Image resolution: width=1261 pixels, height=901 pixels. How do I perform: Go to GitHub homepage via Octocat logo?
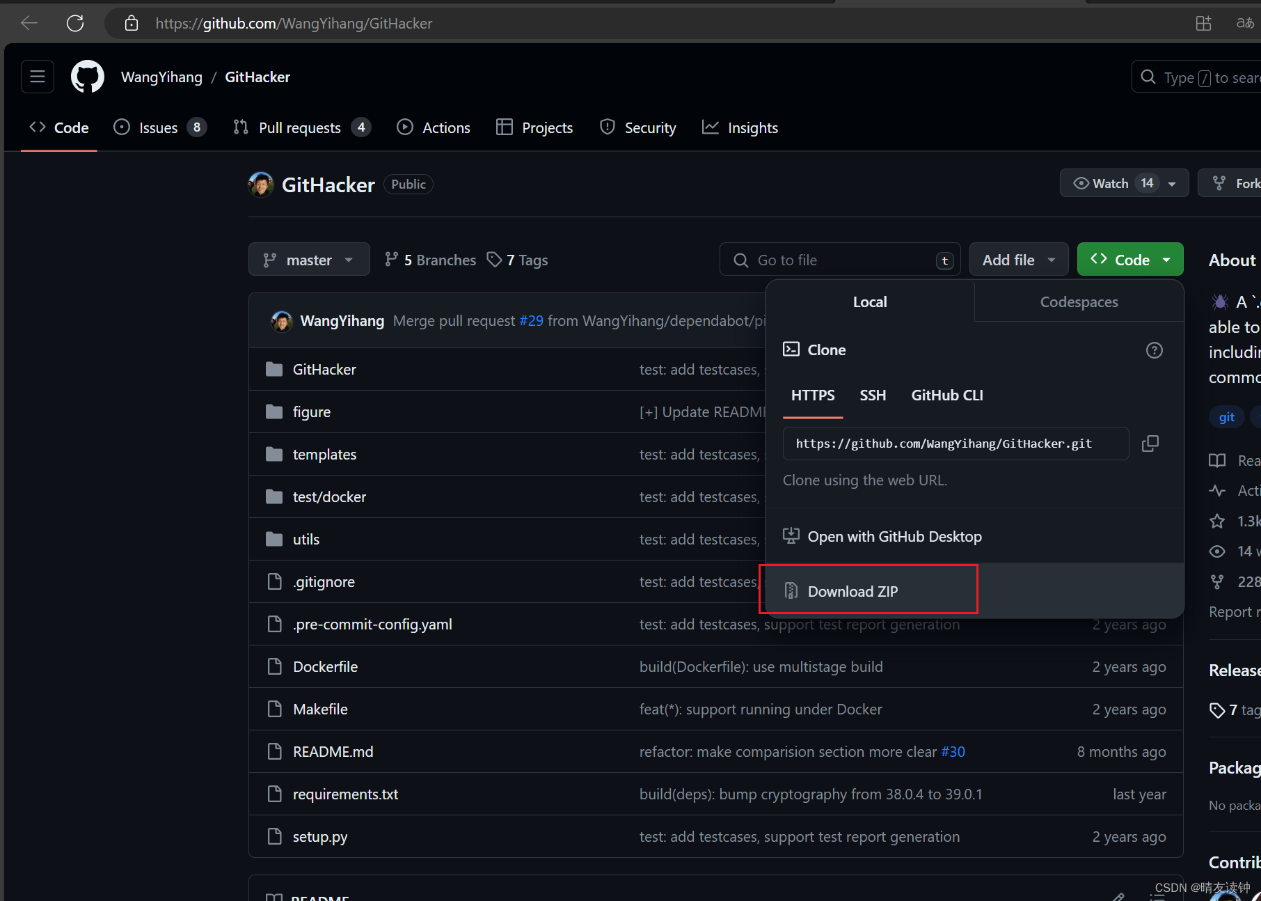[88, 77]
